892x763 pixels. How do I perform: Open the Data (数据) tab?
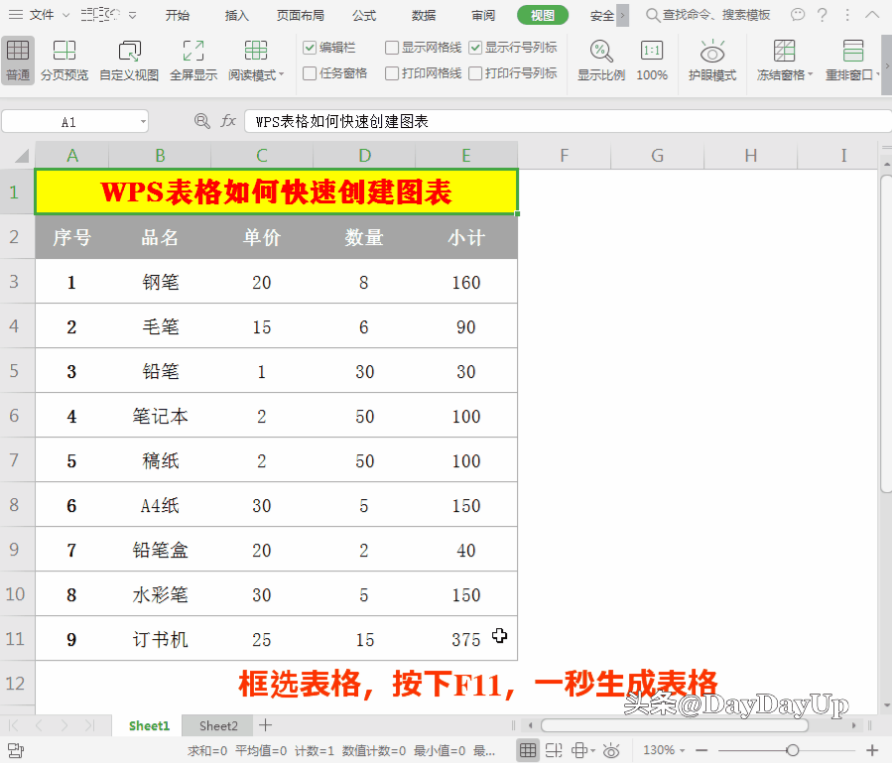424,15
